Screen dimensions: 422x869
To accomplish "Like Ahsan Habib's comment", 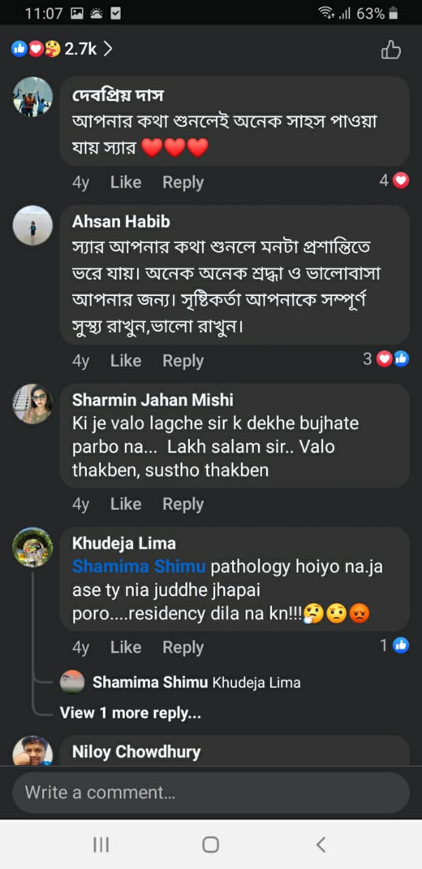I will tap(126, 360).
